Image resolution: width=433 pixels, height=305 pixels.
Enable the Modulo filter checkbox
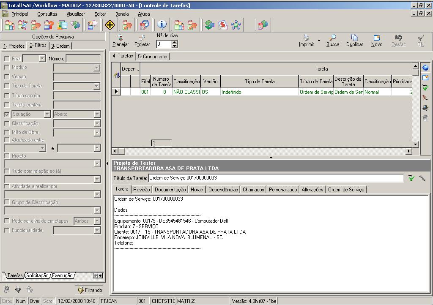click(x=7, y=67)
